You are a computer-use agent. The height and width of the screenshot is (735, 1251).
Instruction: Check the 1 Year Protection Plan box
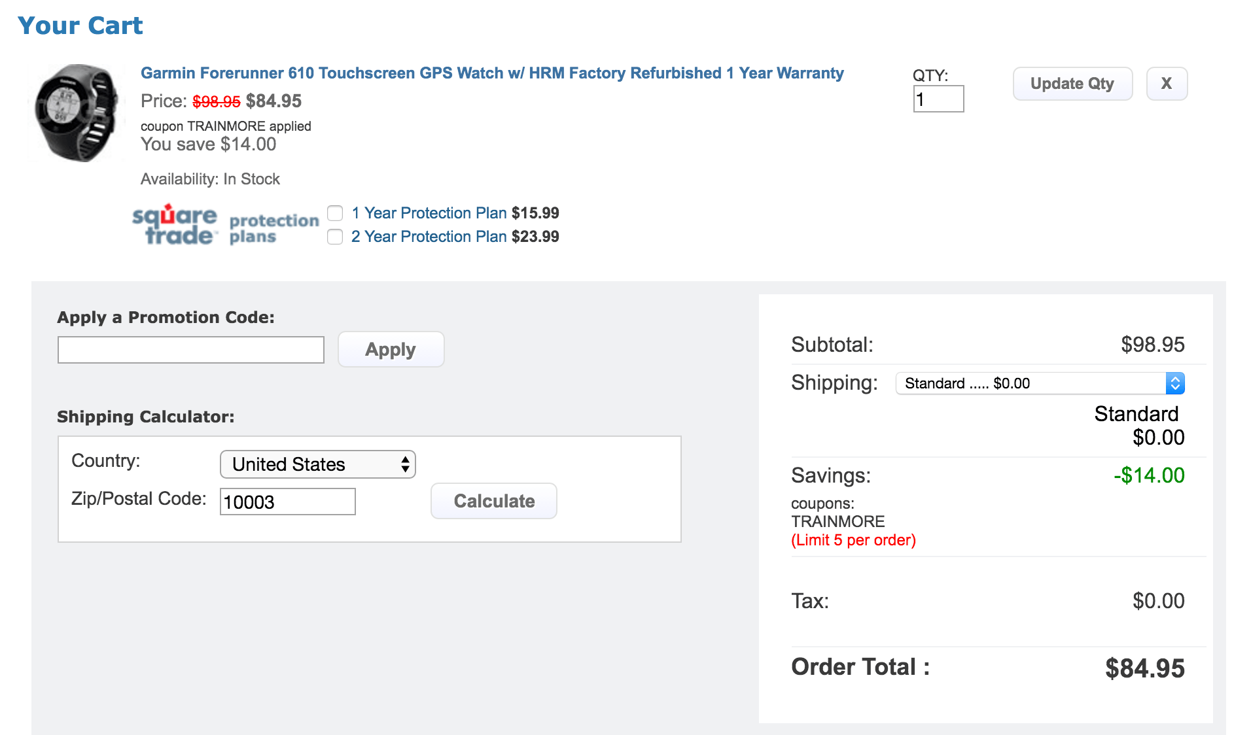click(335, 213)
